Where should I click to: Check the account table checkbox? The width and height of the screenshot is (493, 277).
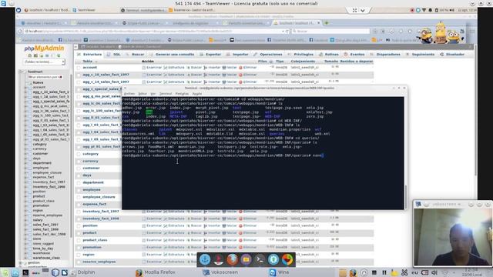click(79, 68)
